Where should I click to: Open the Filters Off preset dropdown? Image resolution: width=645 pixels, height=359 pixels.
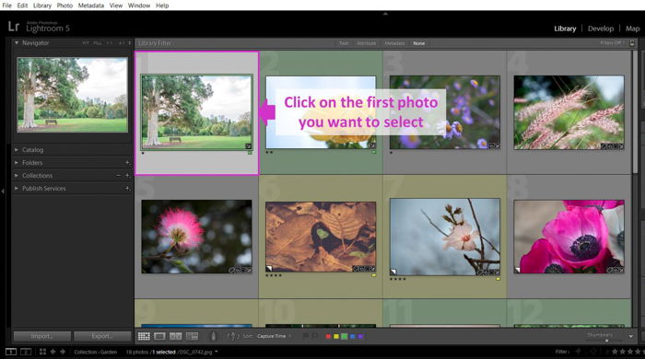(613, 42)
